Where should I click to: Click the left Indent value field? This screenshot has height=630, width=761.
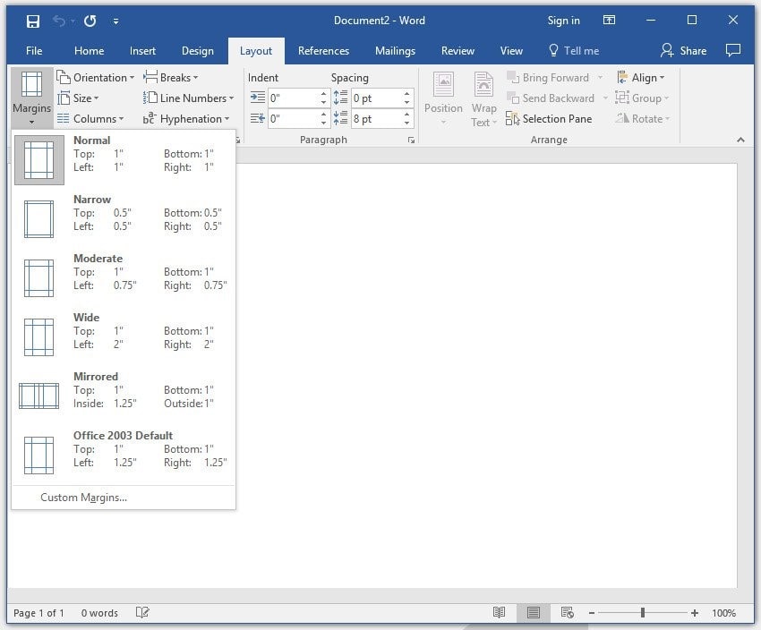point(294,98)
